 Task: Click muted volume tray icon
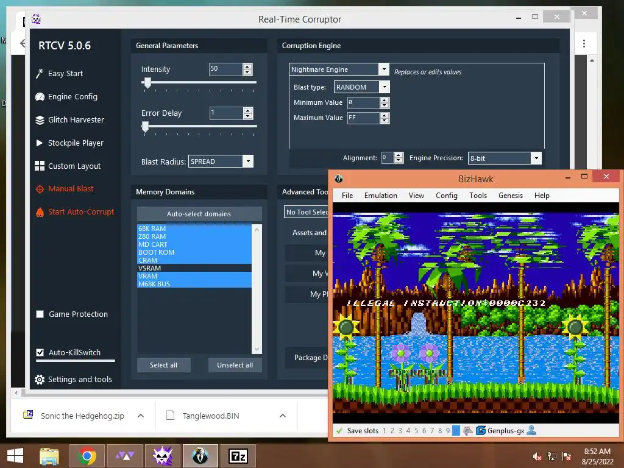point(537,456)
